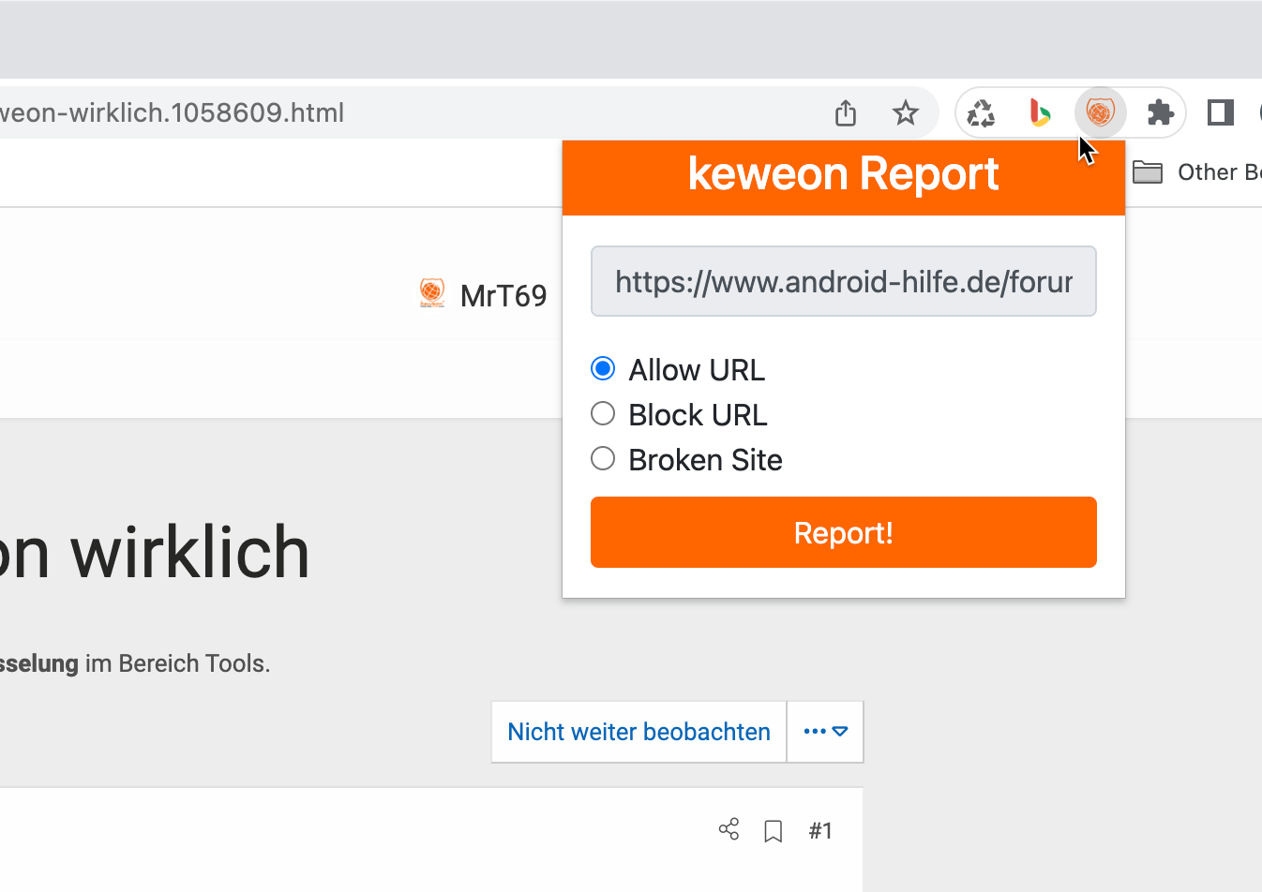
Task: Bookmark post #1 with the bookmark icon
Action: [773, 831]
